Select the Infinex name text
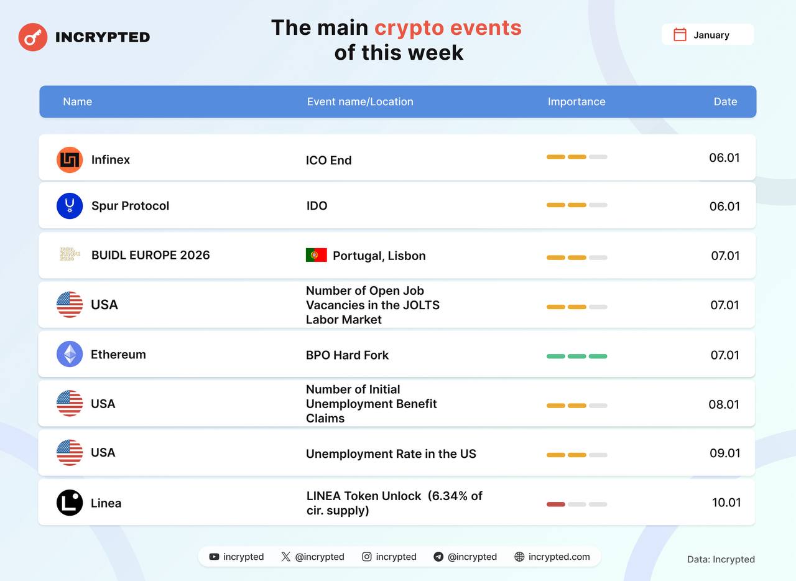The image size is (796, 581). tap(111, 160)
